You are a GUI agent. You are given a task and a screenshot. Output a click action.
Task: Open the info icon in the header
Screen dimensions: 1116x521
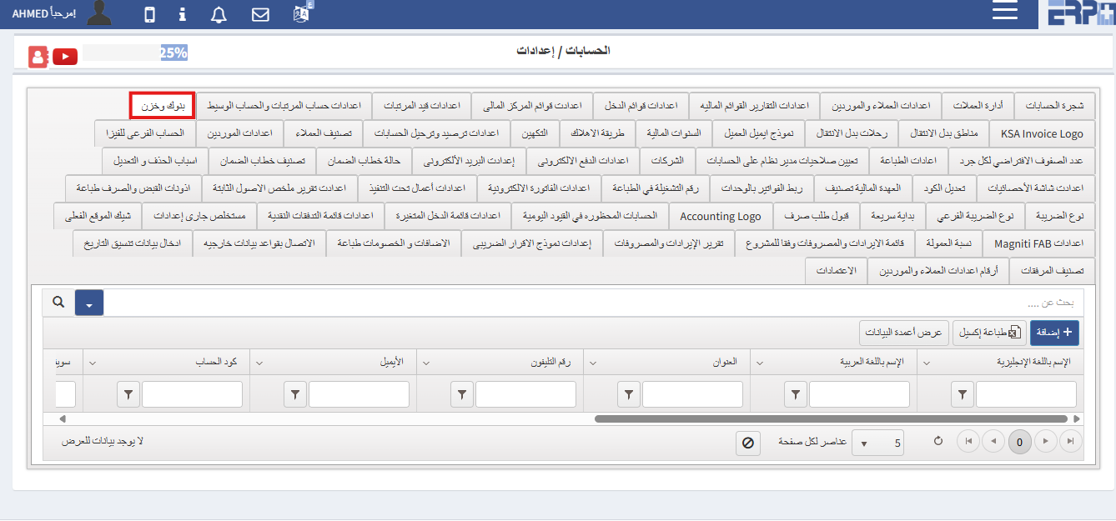point(182,13)
